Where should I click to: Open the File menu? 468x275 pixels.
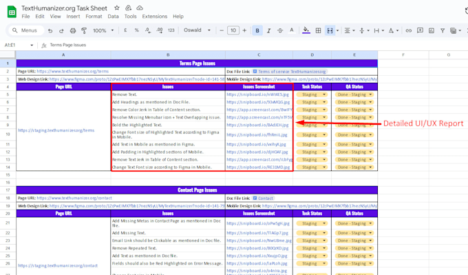[25, 17]
